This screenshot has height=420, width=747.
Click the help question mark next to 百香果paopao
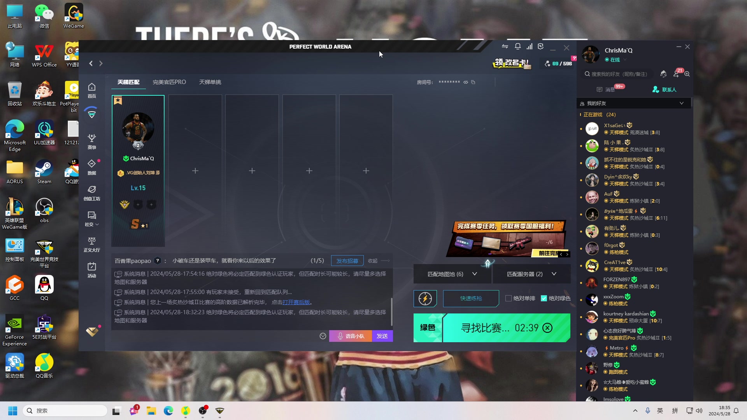(158, 261)
